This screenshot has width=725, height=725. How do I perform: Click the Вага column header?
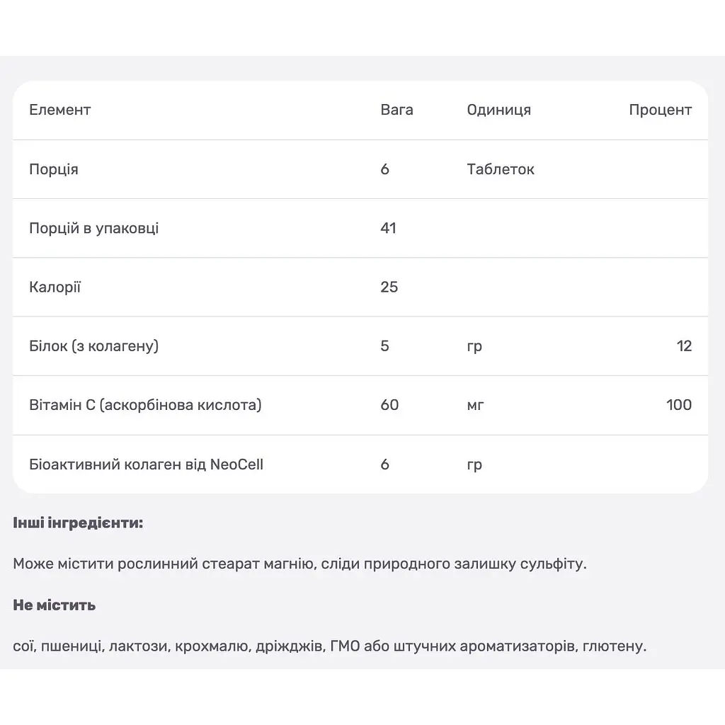pyautogui.click(x=396, y=110)
